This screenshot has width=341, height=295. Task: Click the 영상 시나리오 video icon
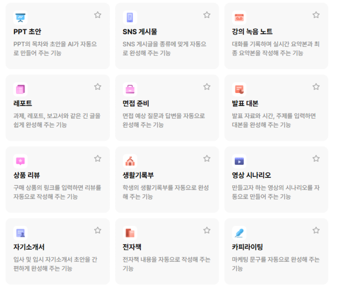(239, 161)
